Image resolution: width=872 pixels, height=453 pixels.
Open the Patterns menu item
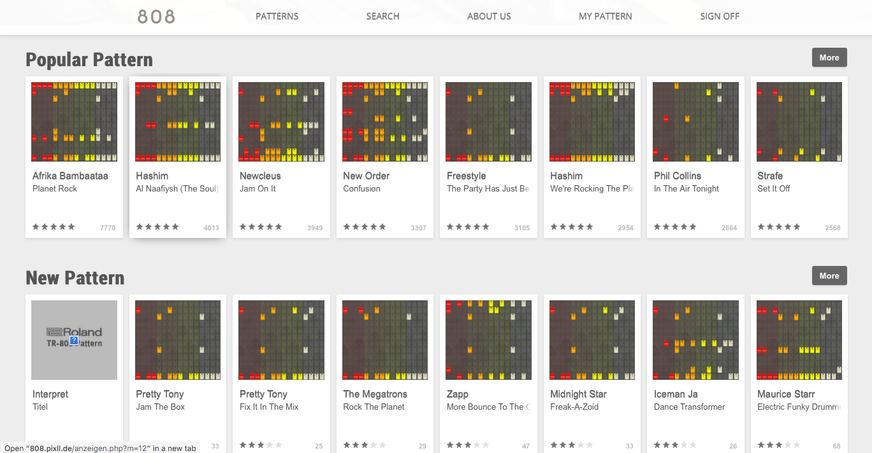click(x=277, y=17)
